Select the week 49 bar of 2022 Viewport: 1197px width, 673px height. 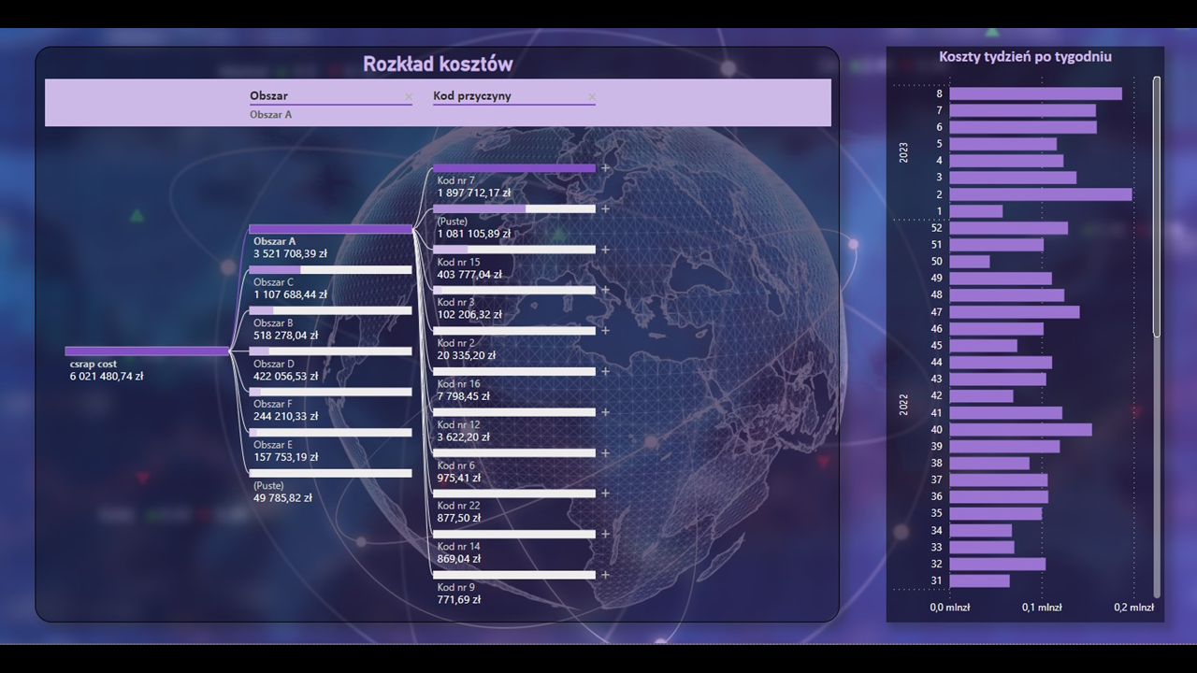tap(1001, 279)
